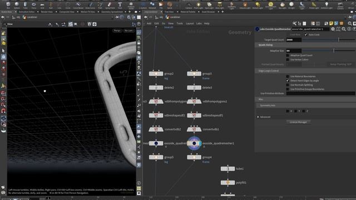The height and width of the screenshot is (200, 356).
Task: Select the exoside_quadremesher1 node
Action: coord(194,143)
